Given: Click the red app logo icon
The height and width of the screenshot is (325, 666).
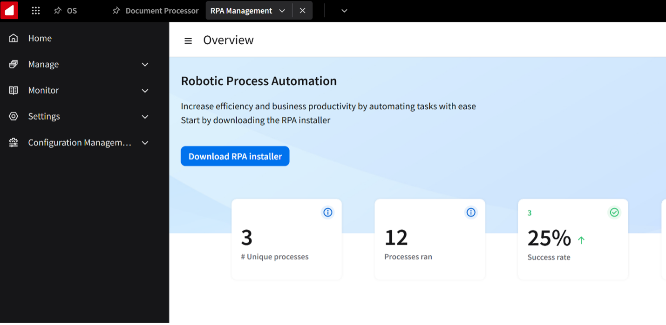Looking at the screenshot, I should (9, 10).
